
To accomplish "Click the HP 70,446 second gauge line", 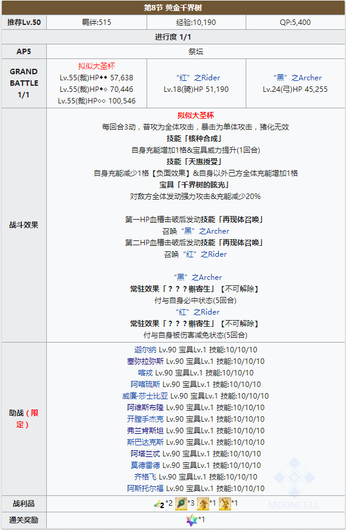I will pyautogui.click(x=97, y=89).
